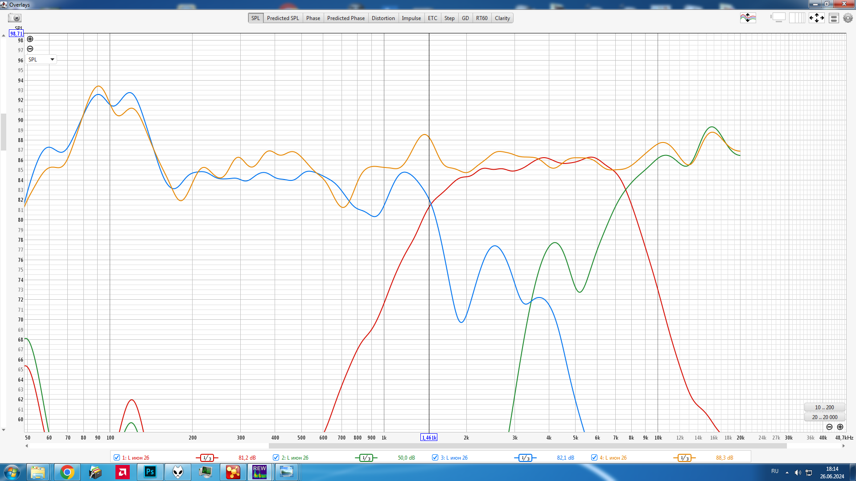Toggle scrollbars display icon
Screen dimensions: 856x481
tap(778, 18)
